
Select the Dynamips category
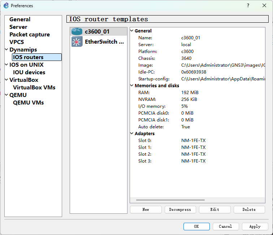click(x=23, y=49)
